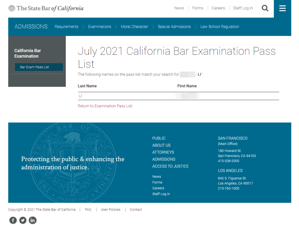
Task: Click the SAN FRANCISCO office heading
Action: pos(233,138)
